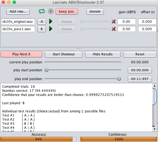Click the current position time 00:00.000 readout
Screen dimensions: 158x142
click(140, 62)
